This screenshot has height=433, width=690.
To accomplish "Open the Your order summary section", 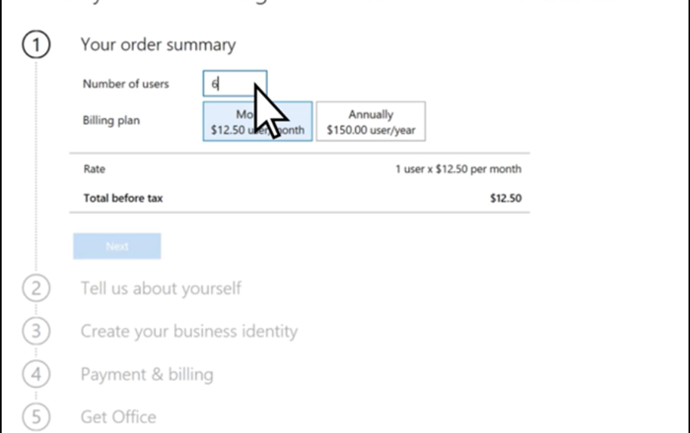I will [158, 44].
